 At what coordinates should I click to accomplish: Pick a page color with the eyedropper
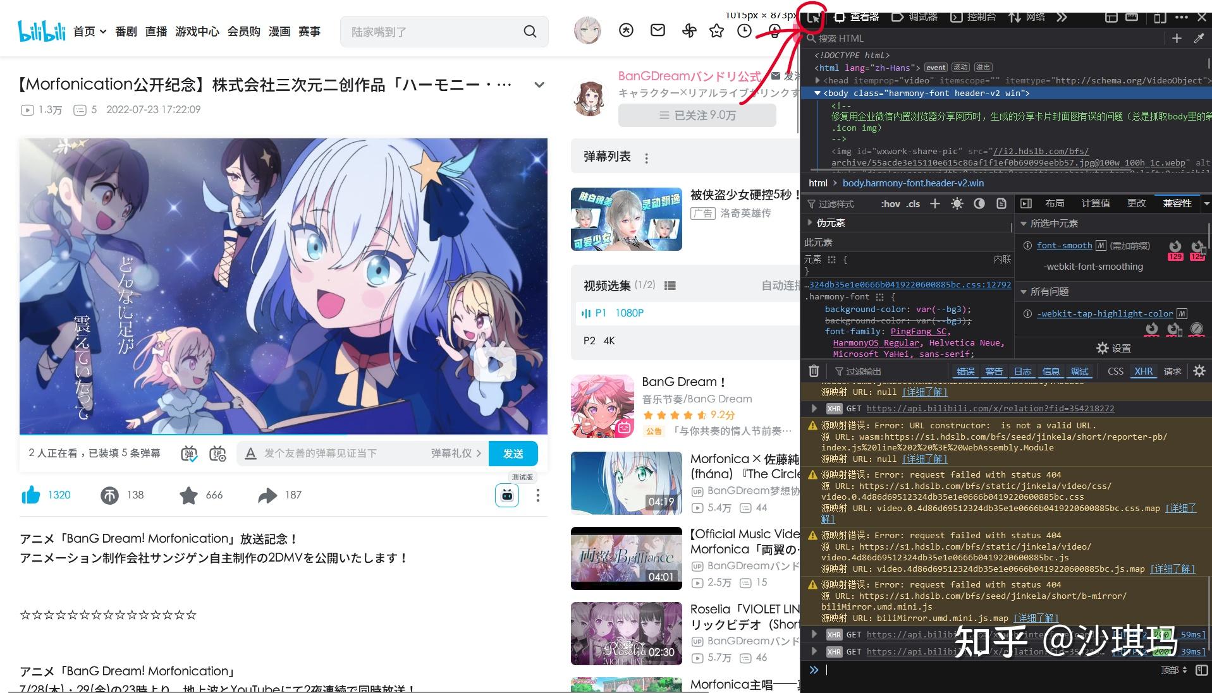[1199, 39]
